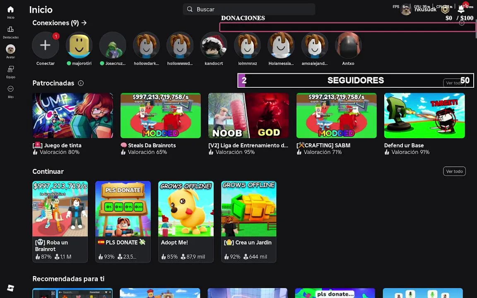Image resolution: width=477 pixels, height=298 pixels.
Task: Click the Continuar section heading
Action: coord(48,171)
